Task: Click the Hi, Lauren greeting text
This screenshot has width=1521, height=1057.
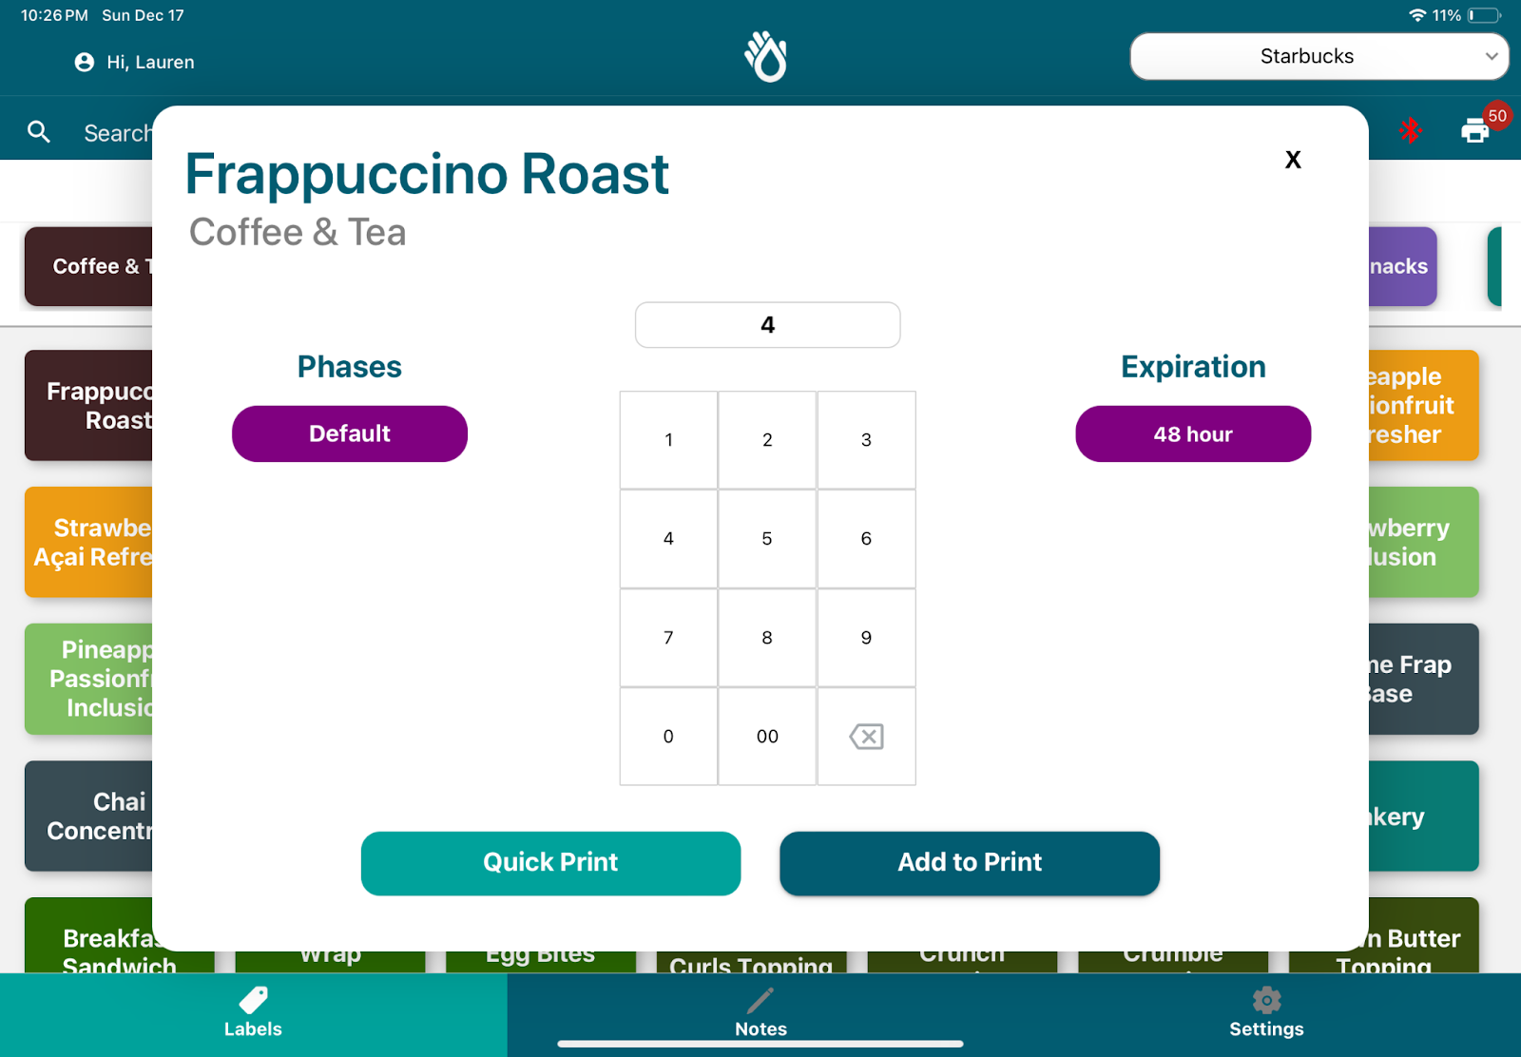Action: (x=150, y=62)
